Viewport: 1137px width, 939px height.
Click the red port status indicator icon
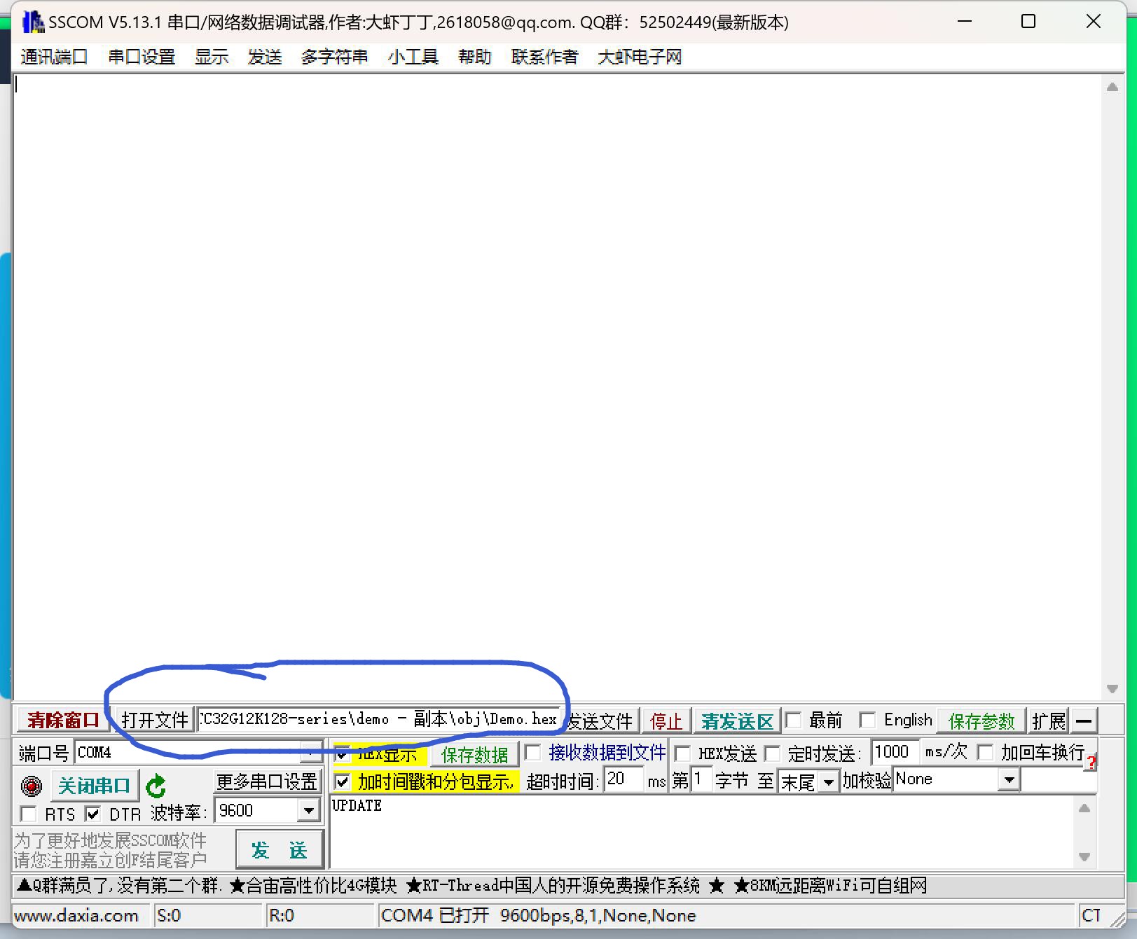tap(32, 786)
